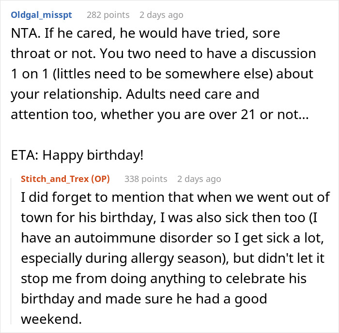Screen dimensions: 339x333
Task: Open Stitch_and_Trex (OP) profile
Action: (x=56, y=179)
